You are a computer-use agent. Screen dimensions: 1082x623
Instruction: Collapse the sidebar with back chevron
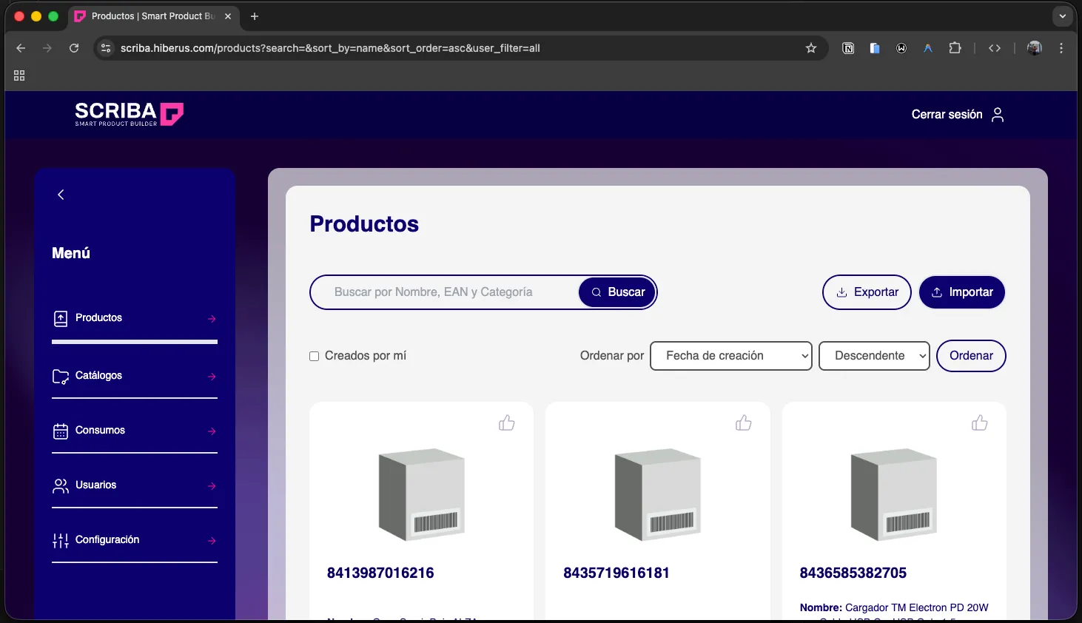point(61,195)
